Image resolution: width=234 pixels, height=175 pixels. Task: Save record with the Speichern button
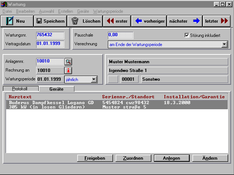[50, 21]
